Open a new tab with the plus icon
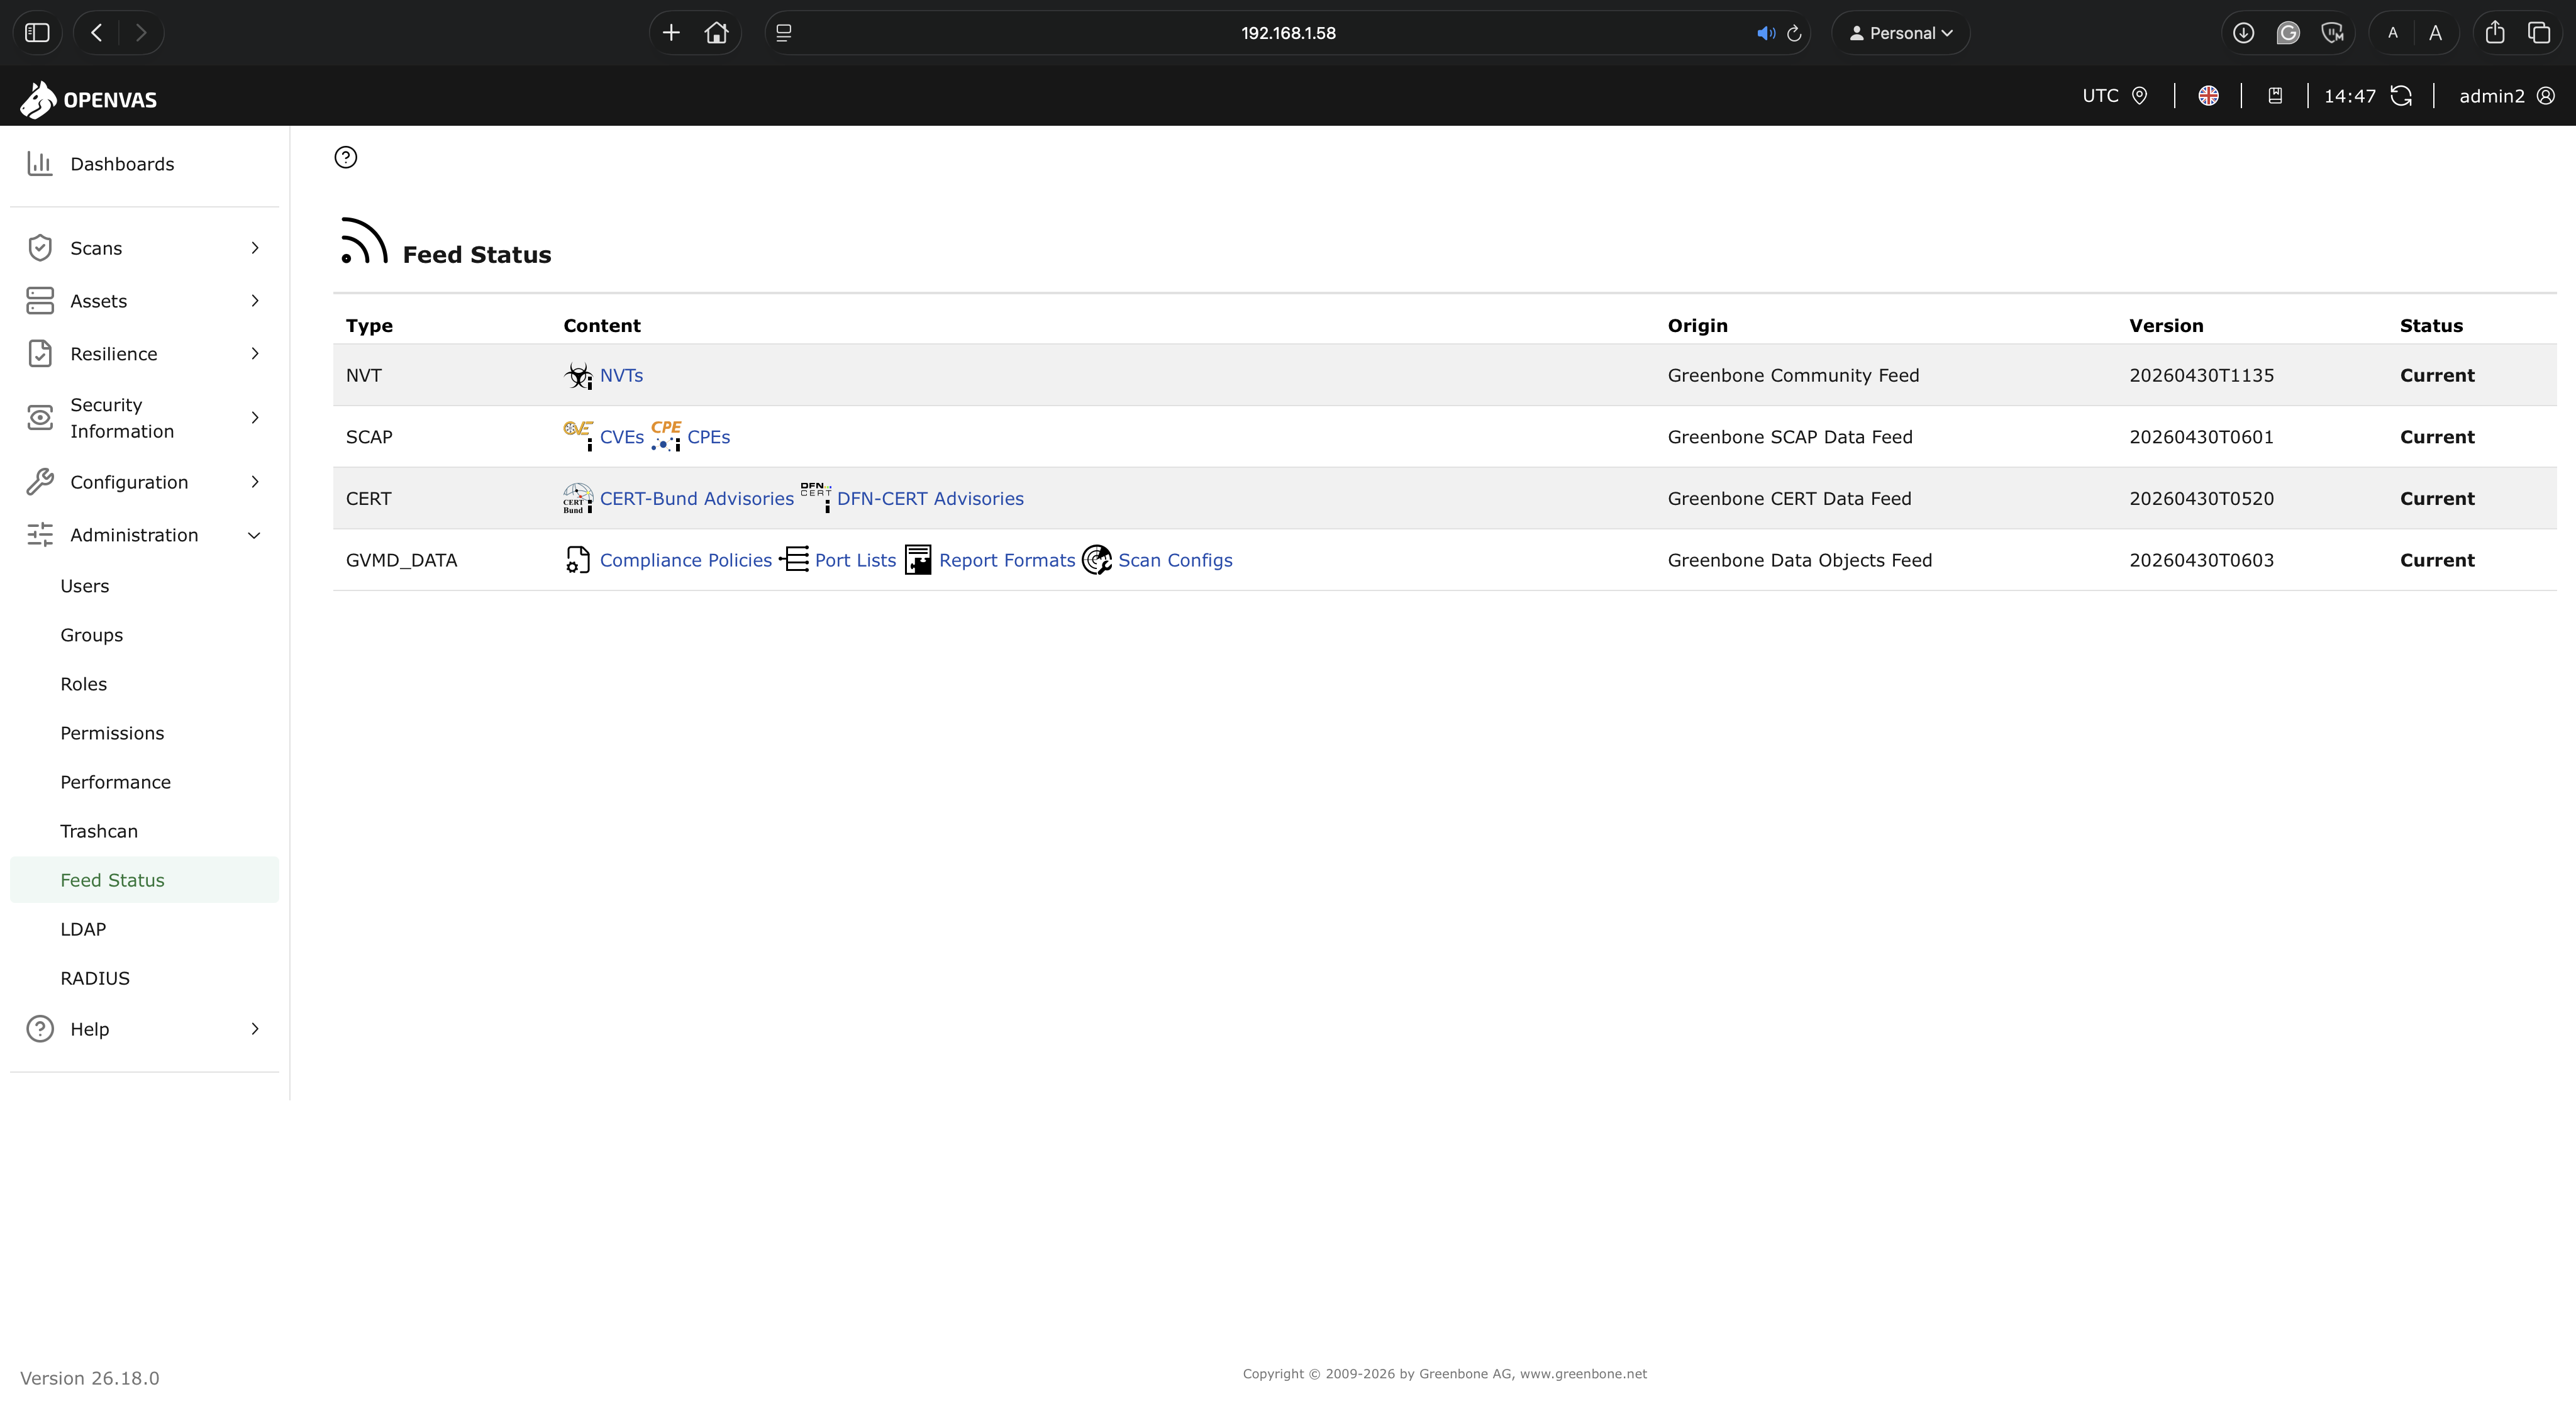 (671, 33)
